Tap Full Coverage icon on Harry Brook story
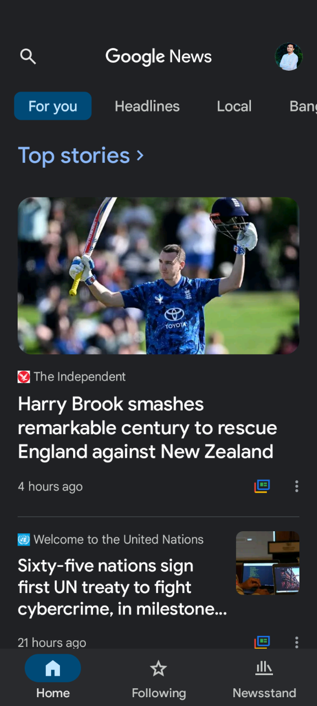 262,486
